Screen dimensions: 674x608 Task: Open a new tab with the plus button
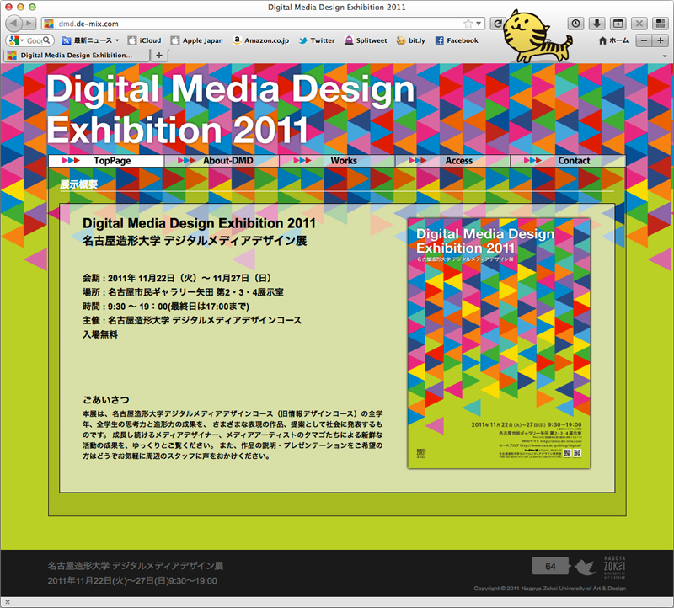[x=159, y=55]
